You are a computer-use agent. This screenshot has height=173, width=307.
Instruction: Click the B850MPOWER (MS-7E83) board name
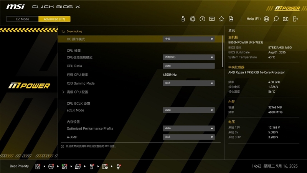point(246,42)
